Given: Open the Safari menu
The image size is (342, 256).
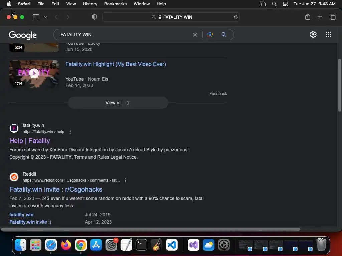Looking at the screenshot, I should 24,4.
